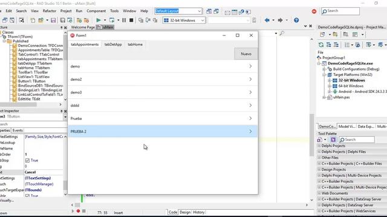
Task: Expand Android SDK target platform node
Action: tap(329, 92)
